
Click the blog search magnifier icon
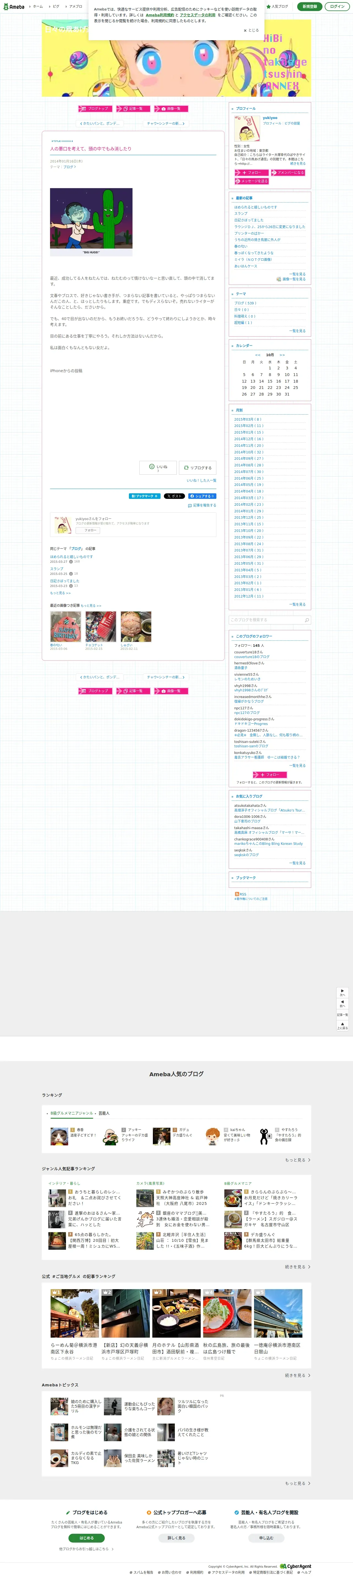pyautogui.click(x=307, y=620)
